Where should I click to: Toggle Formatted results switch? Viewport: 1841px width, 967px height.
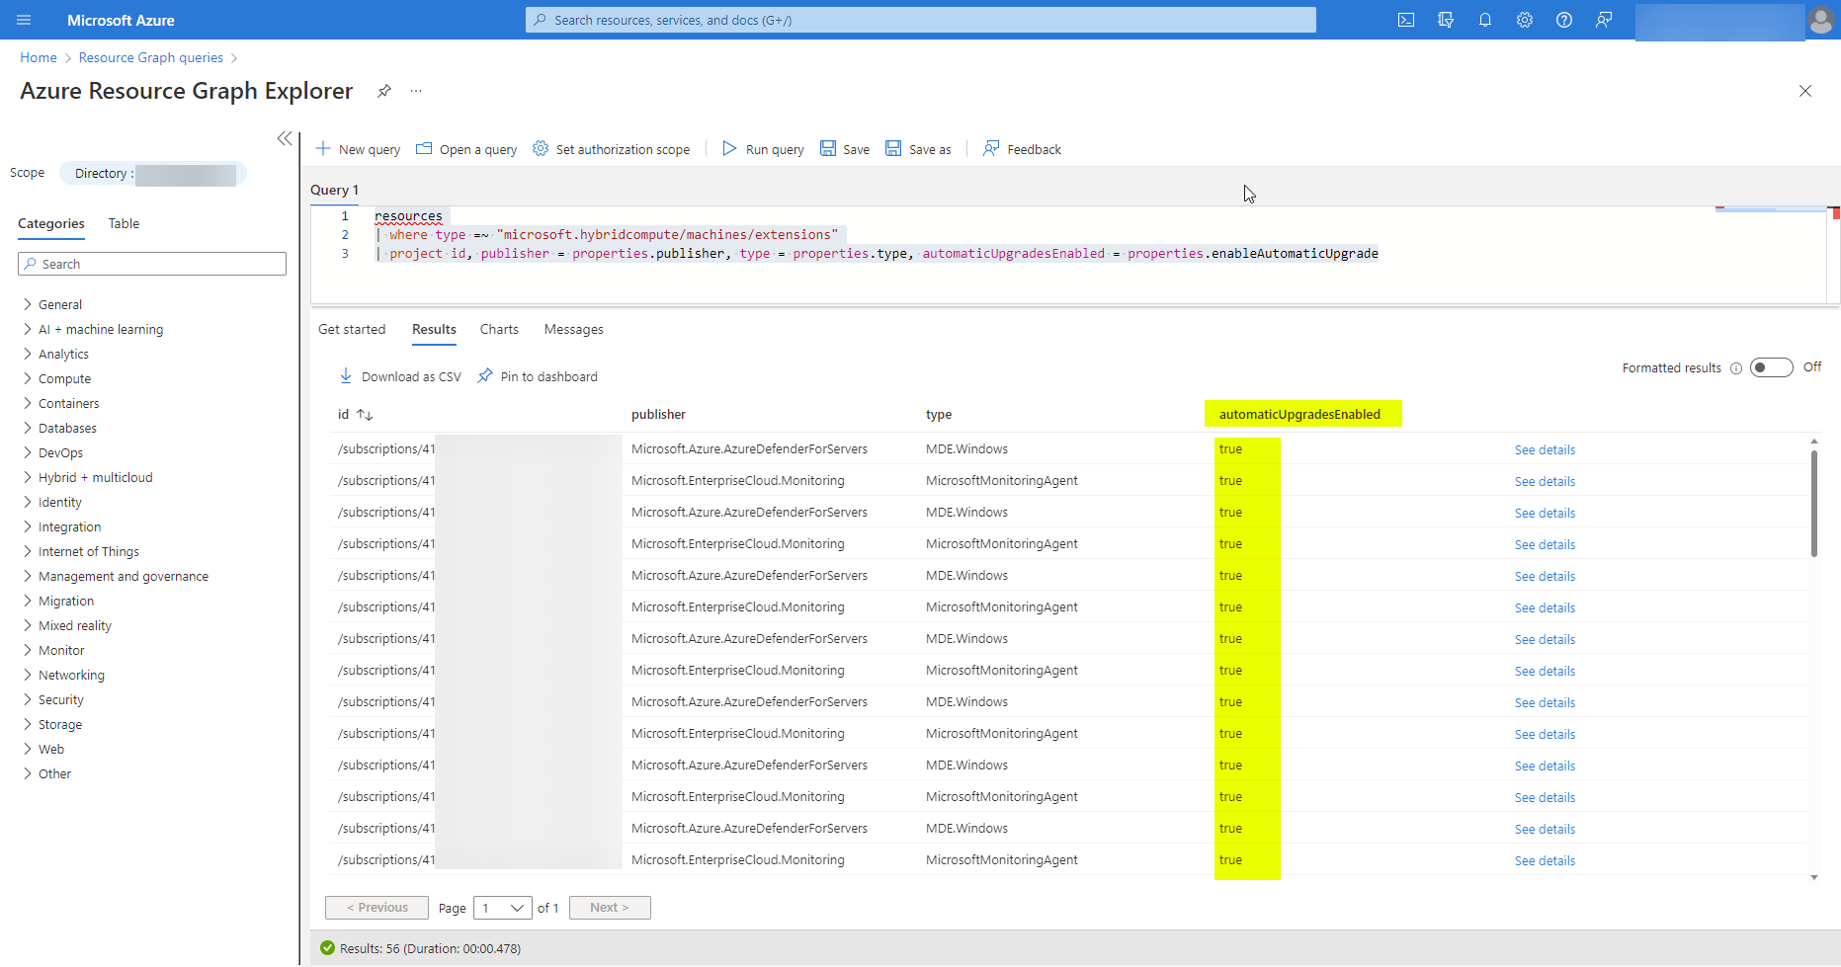pyautogui.click(x=1771, y=367)
